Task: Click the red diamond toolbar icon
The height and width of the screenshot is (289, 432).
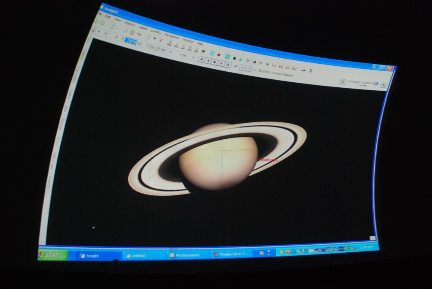Action: pyautogui.click(x=219, y=54)
